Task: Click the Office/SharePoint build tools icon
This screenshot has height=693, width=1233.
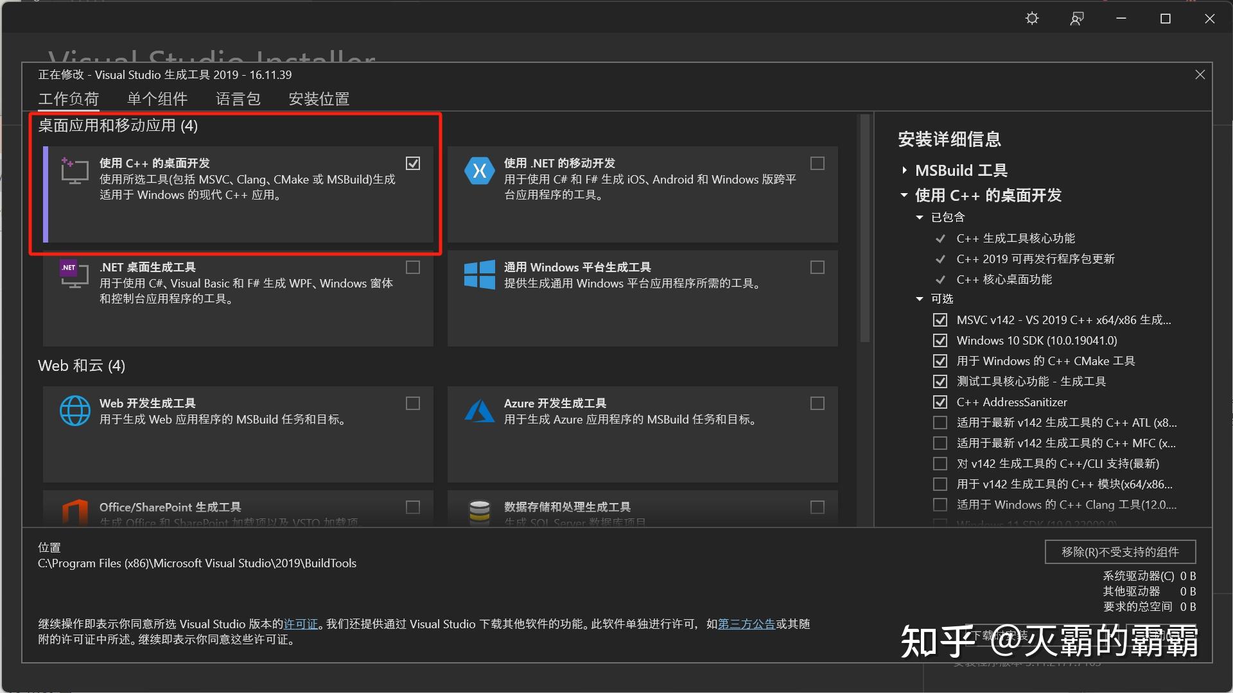Action: pyautogui.click(x=74, y=512)
